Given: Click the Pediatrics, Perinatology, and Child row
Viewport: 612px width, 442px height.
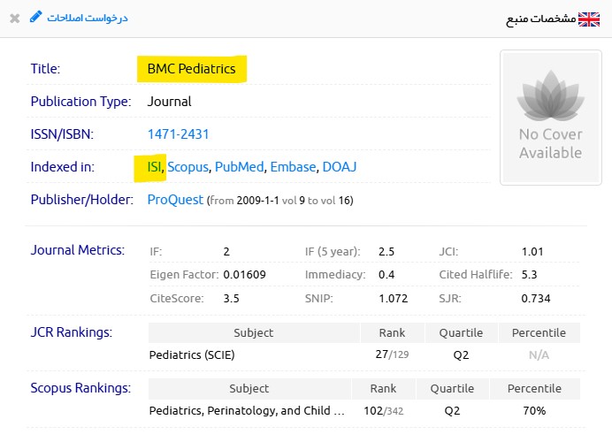Looking at the screenshot, I should (x=247, y=411).
